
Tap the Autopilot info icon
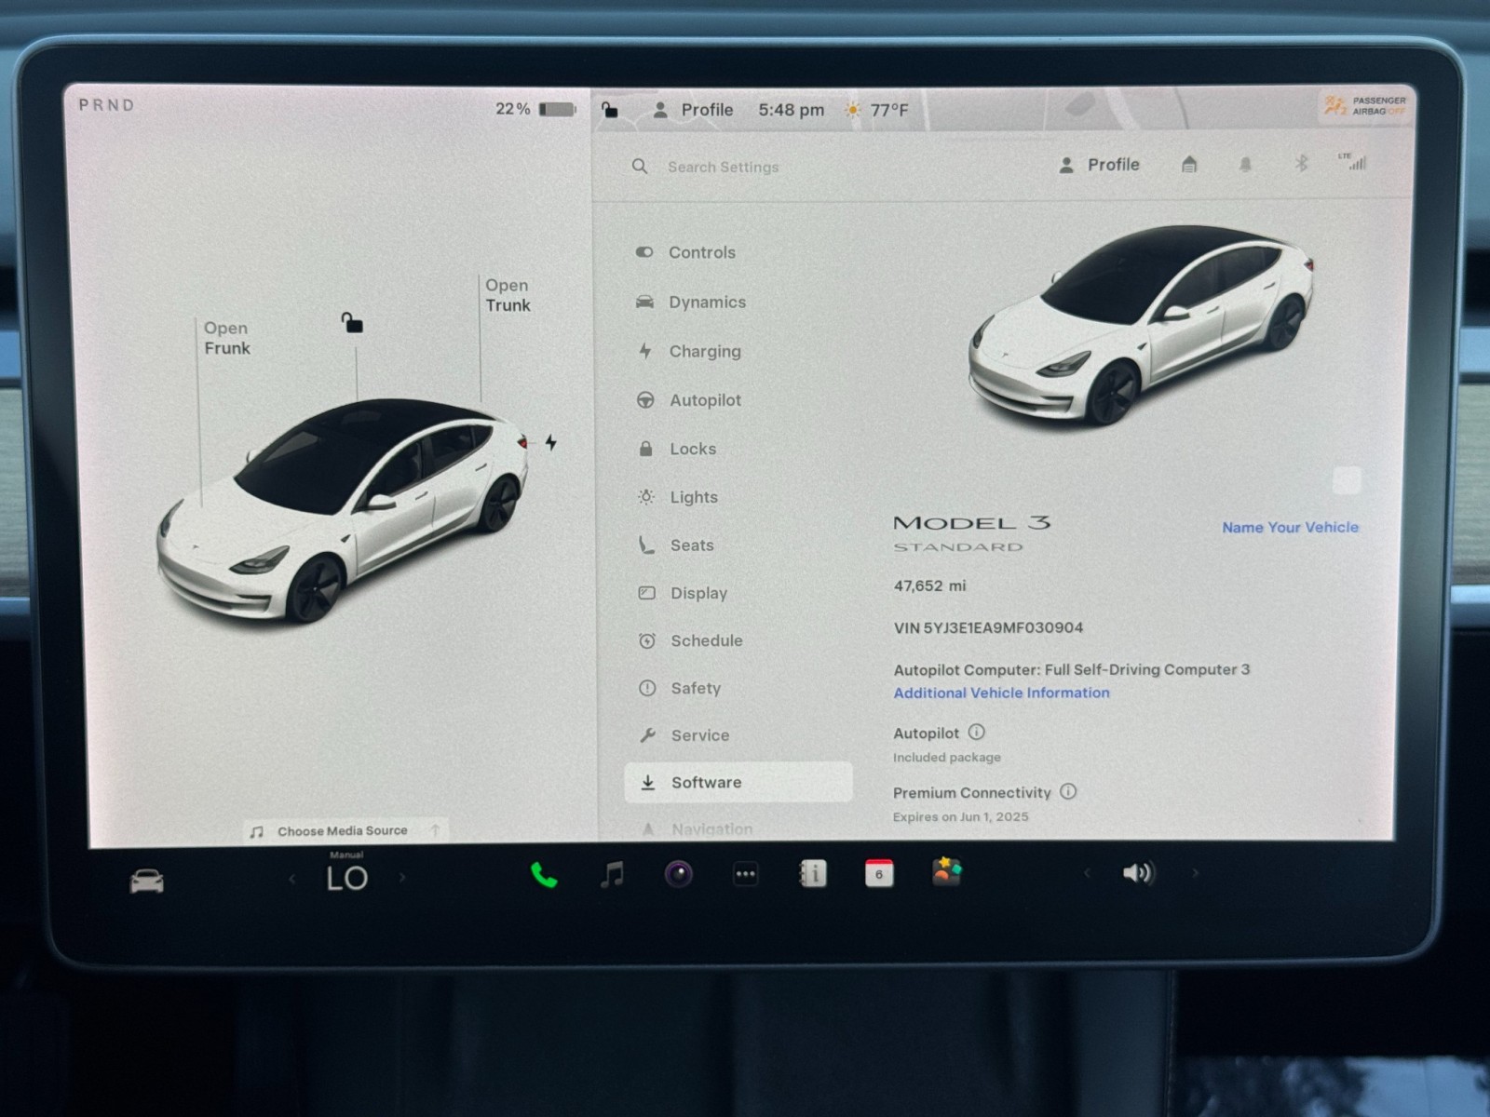point(976,733)
